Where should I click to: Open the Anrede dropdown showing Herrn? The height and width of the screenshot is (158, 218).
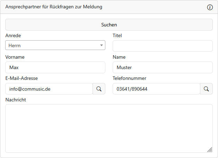[55, 45]
